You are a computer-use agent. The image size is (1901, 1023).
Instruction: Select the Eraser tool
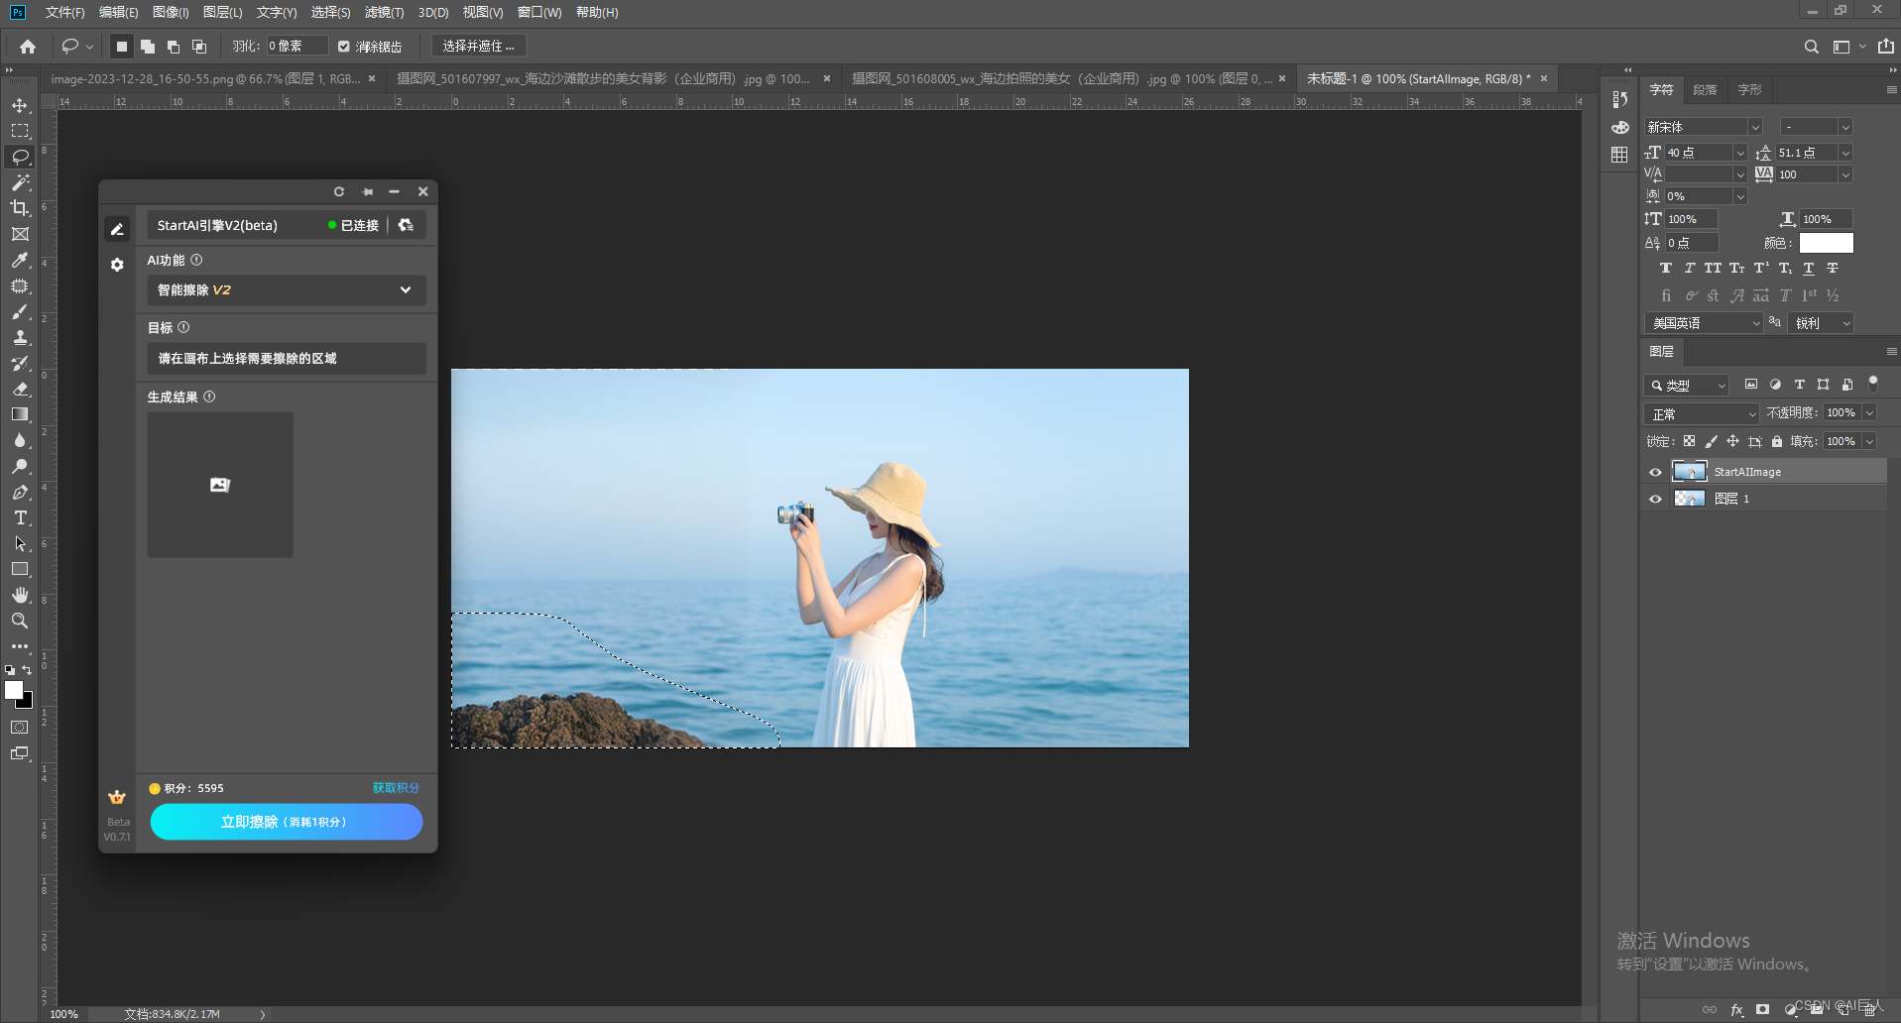pyautogui.click(x=20, y=389)
